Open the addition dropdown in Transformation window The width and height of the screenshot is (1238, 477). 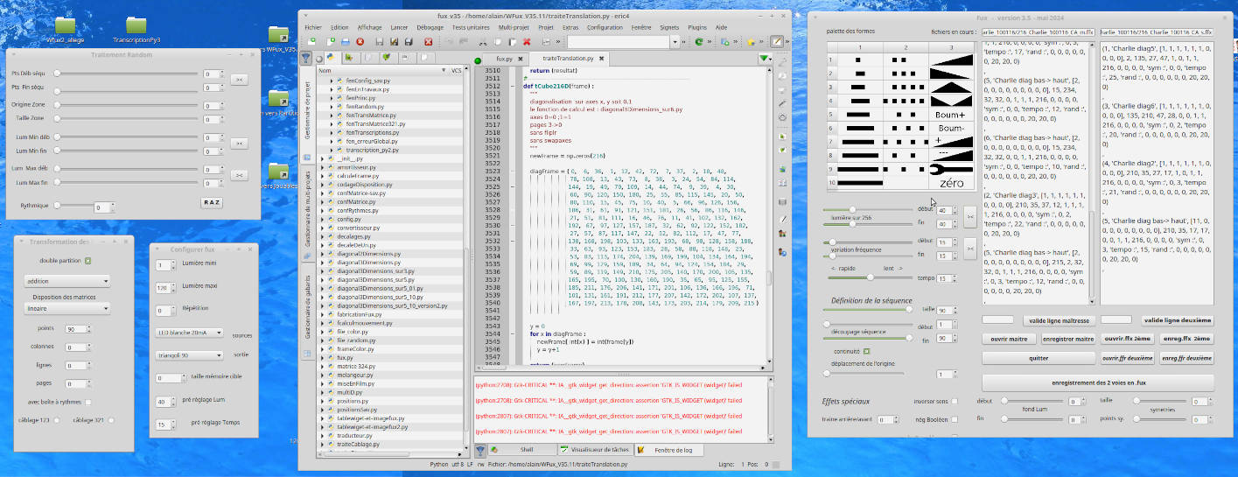click(x=66, y=282)
